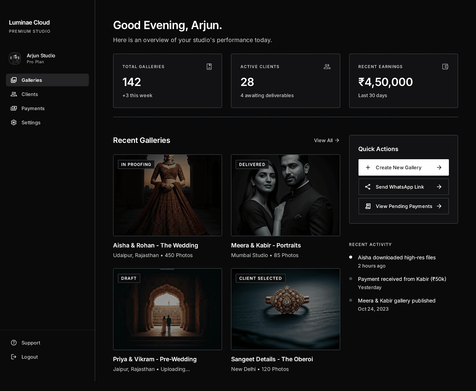Click the Luminae Cloud logo text
This screenshot has height=391, width=476.
(29, 23)
